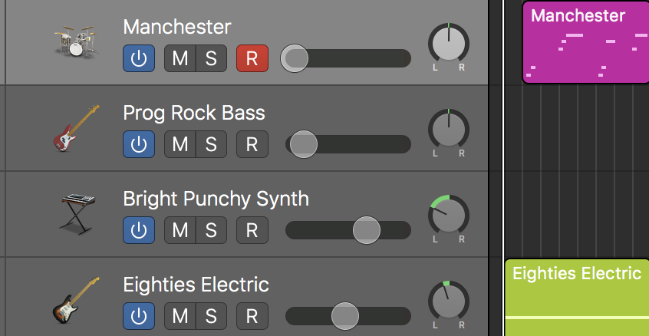Select the Prog Rock Bass guitar icon
The height and width of the screenshot is (336, 649).
tap(77, 128)
